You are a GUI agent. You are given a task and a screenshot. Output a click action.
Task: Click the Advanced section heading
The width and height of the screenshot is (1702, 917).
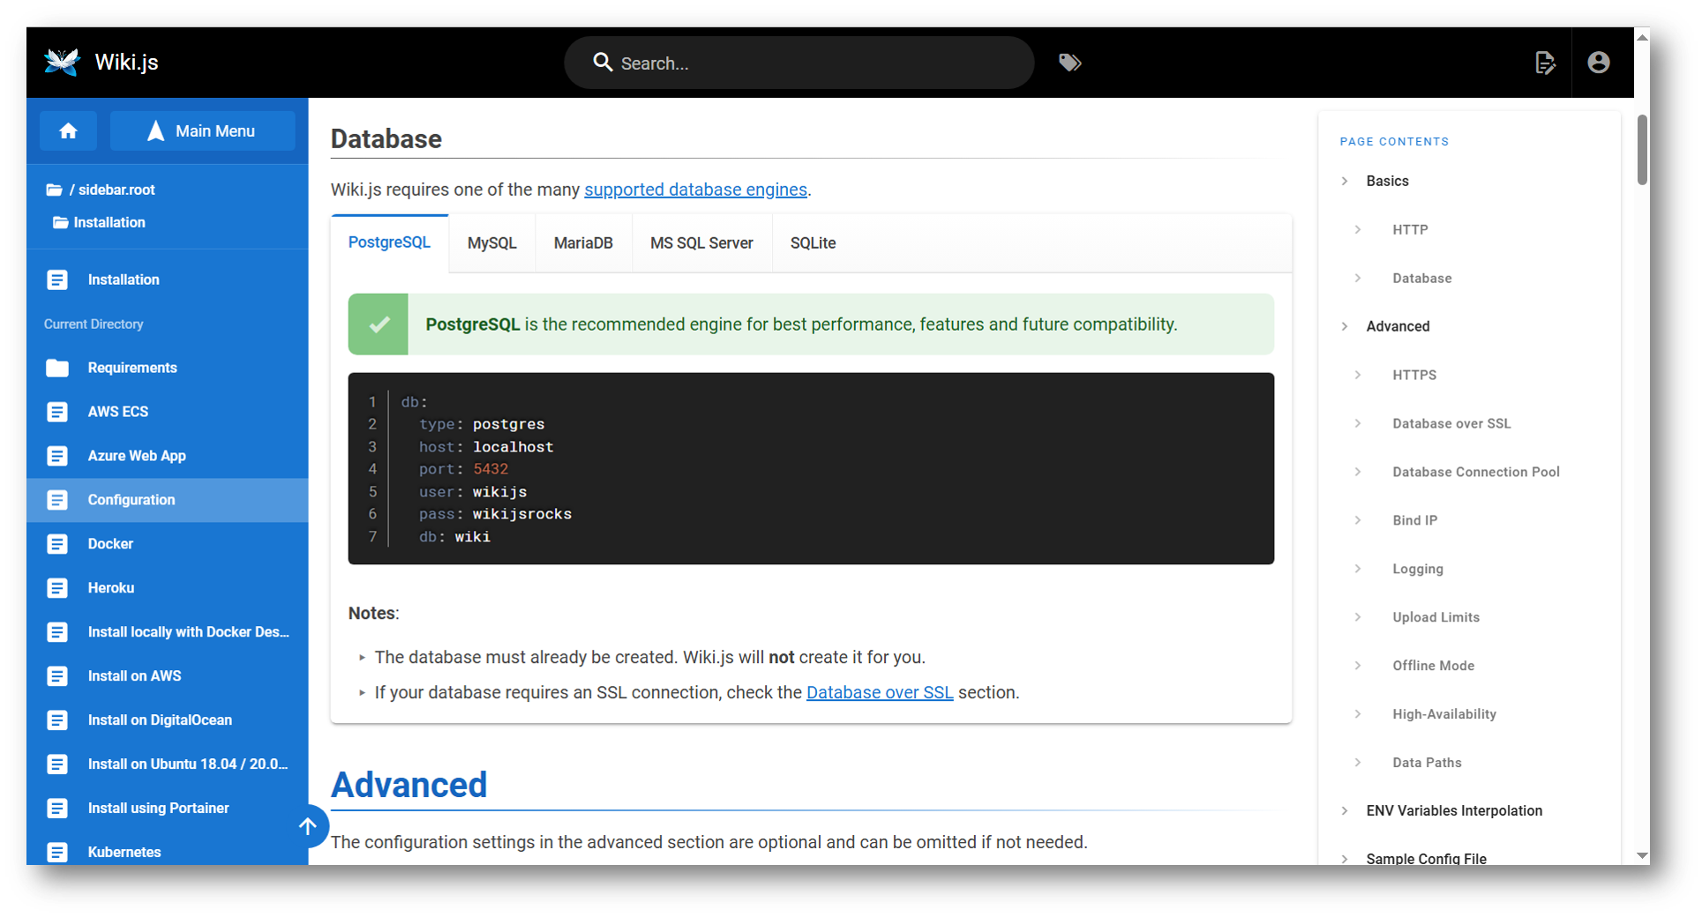409,785
